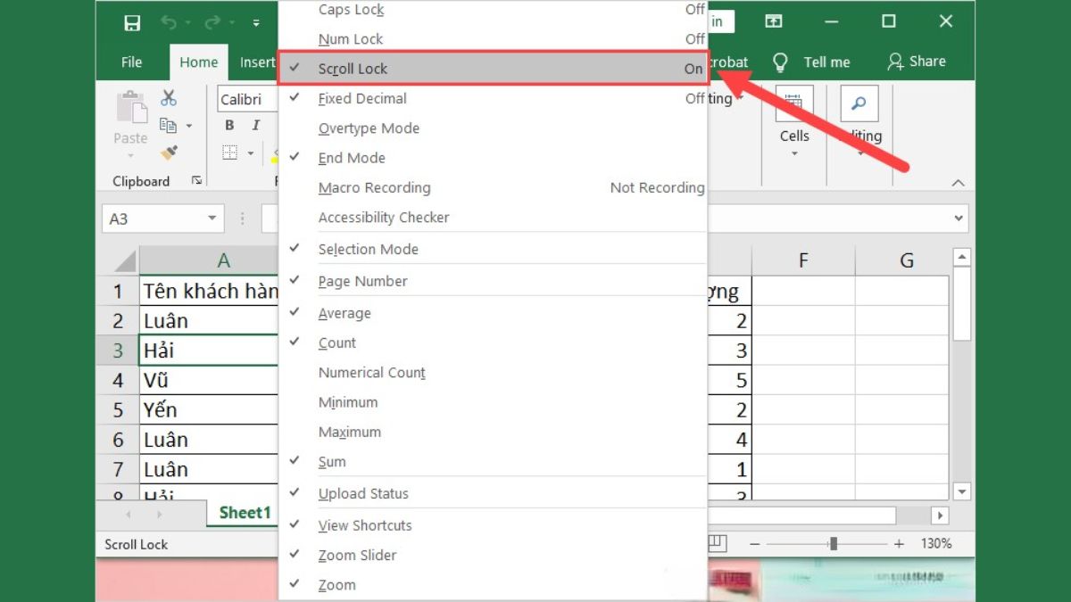Toggle Accessibility Checker option

coord(493,218)
